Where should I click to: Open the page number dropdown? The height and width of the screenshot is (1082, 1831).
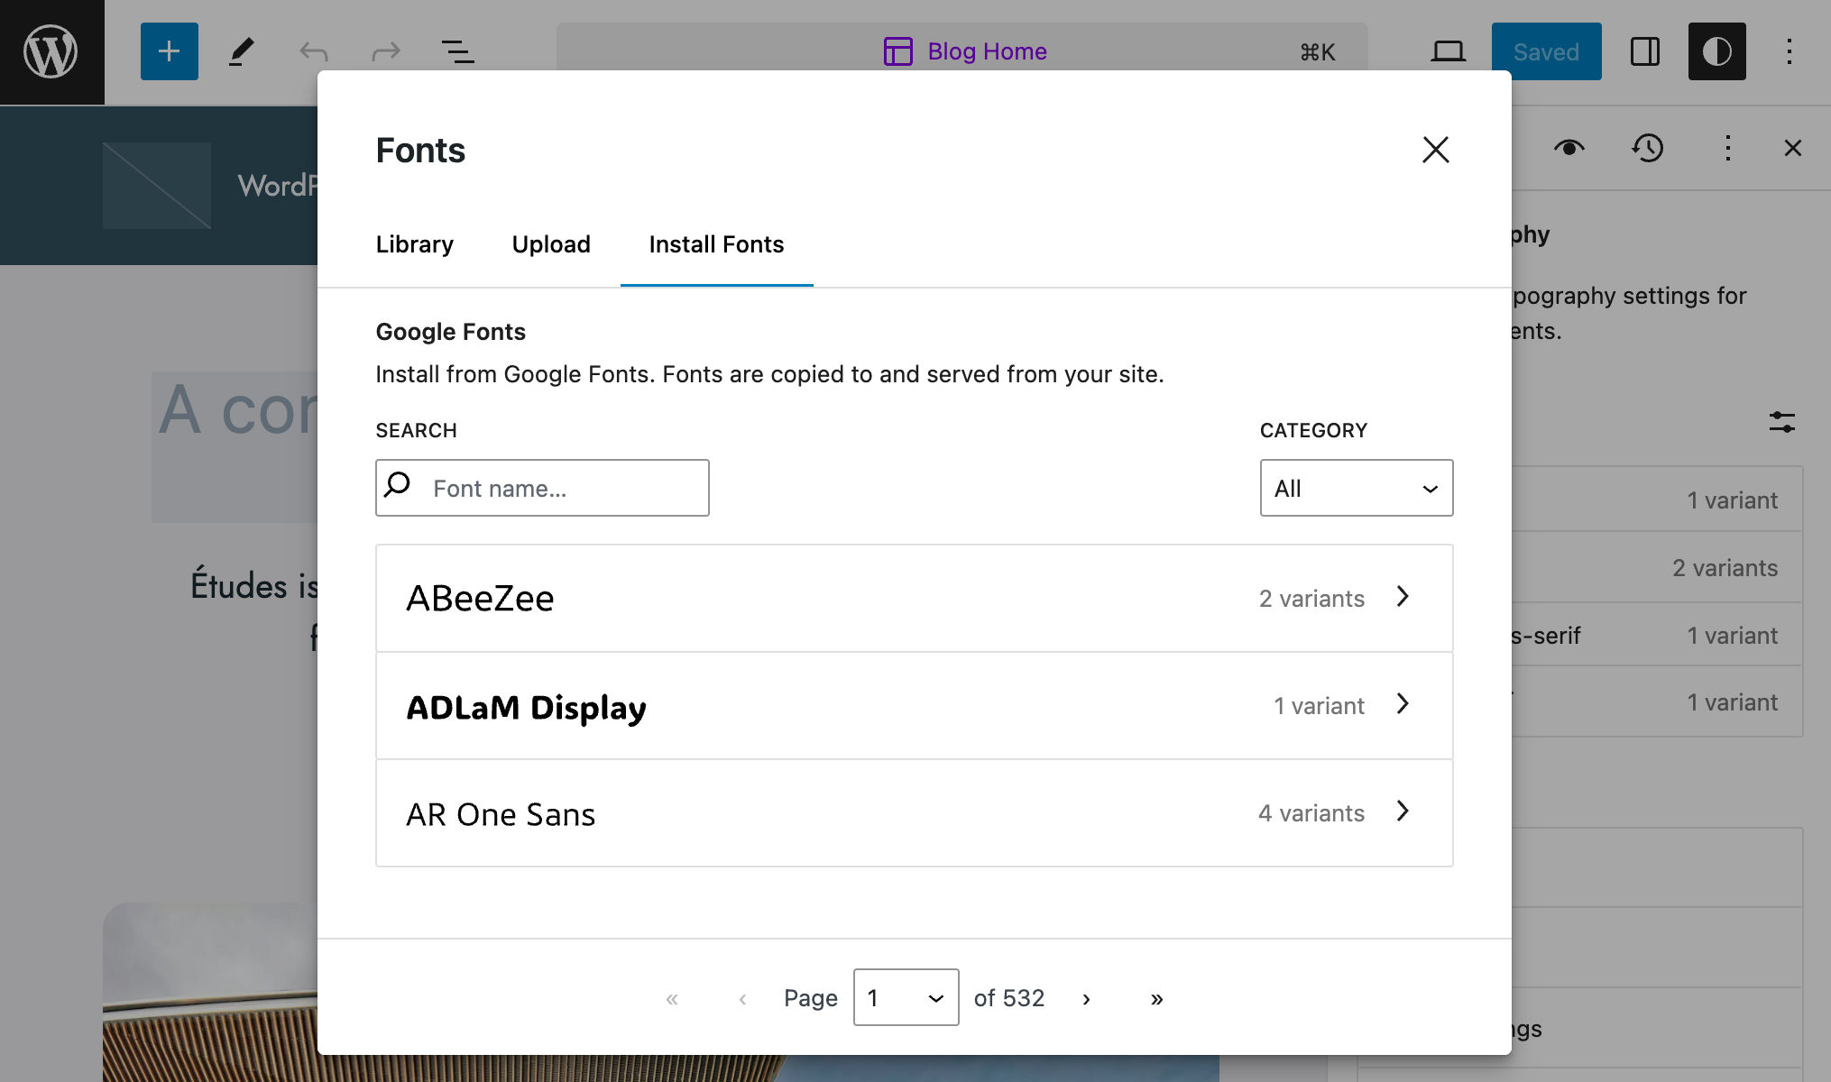906,997
